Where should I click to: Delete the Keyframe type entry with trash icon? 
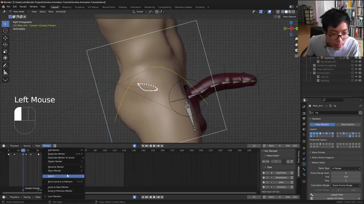point(292,173)
